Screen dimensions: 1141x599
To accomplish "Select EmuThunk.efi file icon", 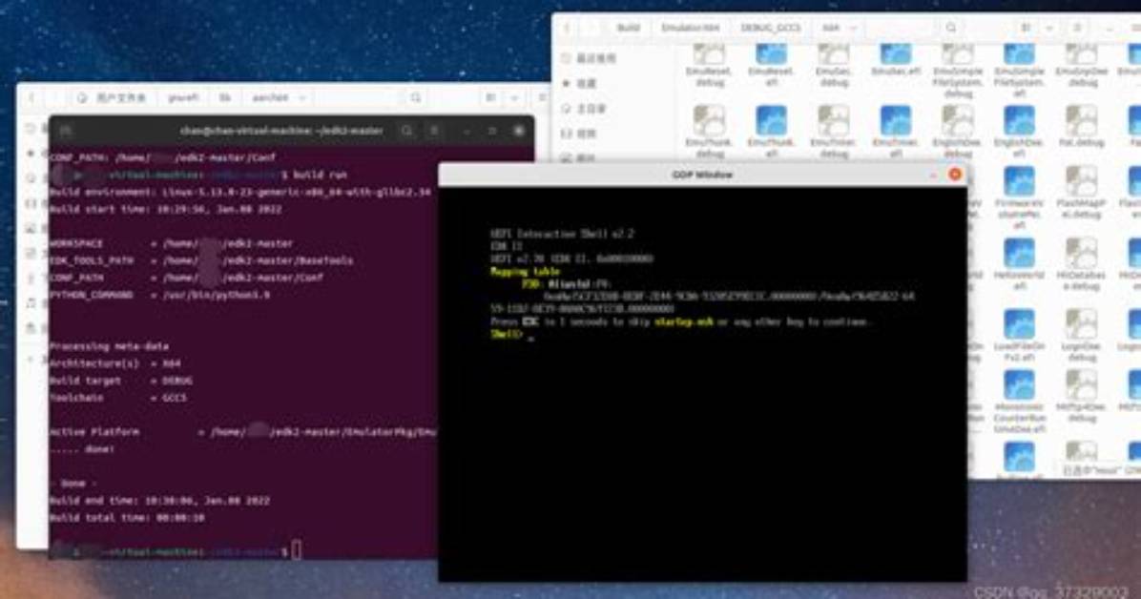I will coord(771,120).
